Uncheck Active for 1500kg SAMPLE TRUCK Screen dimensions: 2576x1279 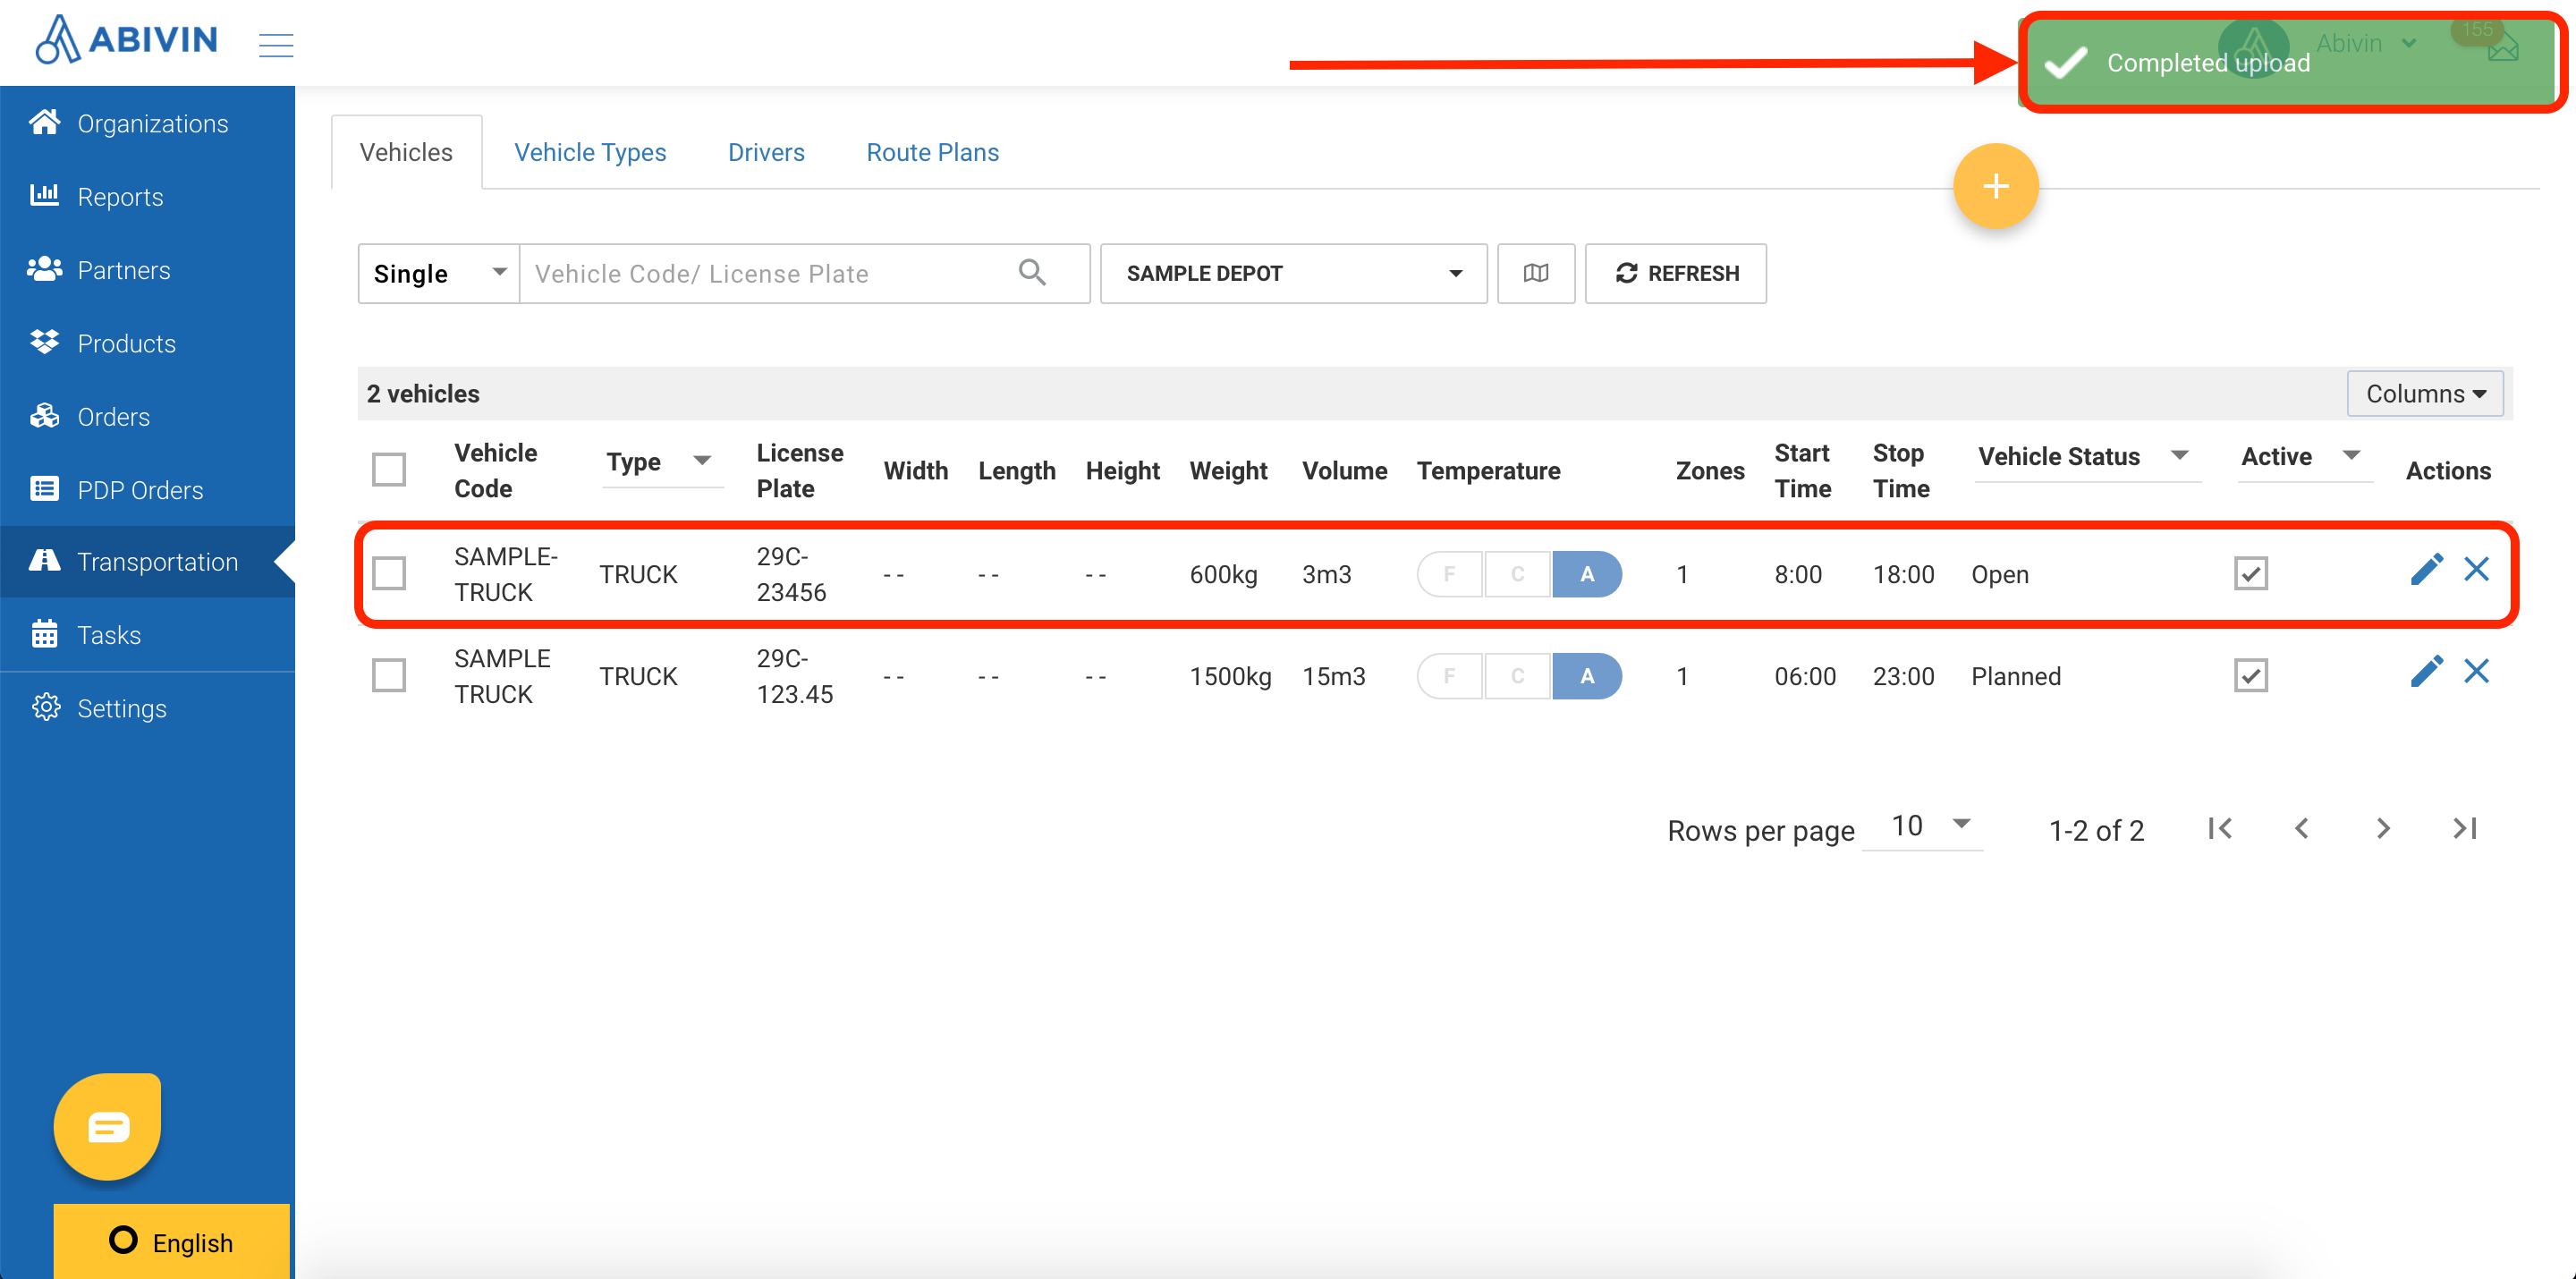pyautogui.click(x=2250, y=676)
